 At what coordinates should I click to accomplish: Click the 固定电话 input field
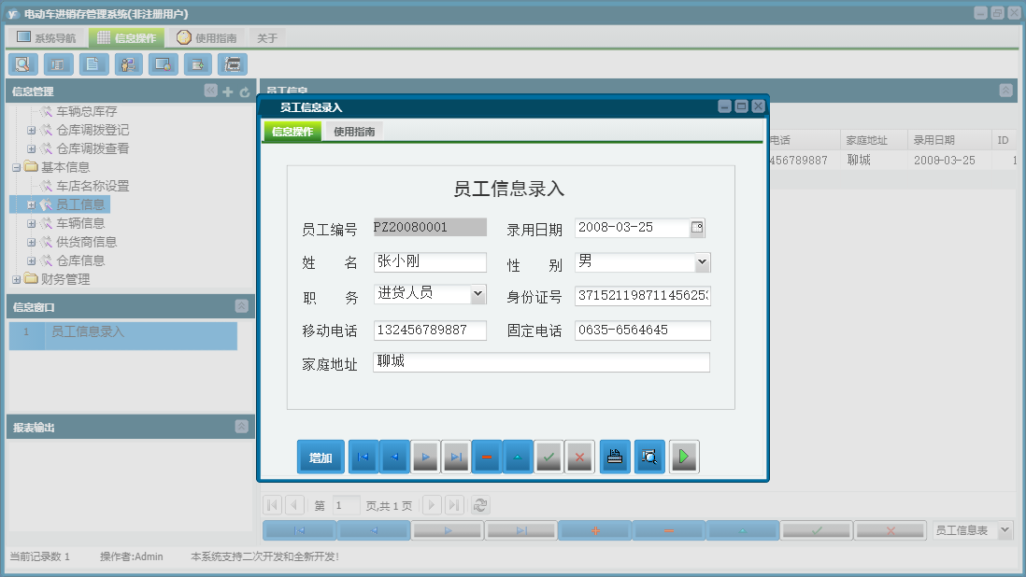point(643,330)
